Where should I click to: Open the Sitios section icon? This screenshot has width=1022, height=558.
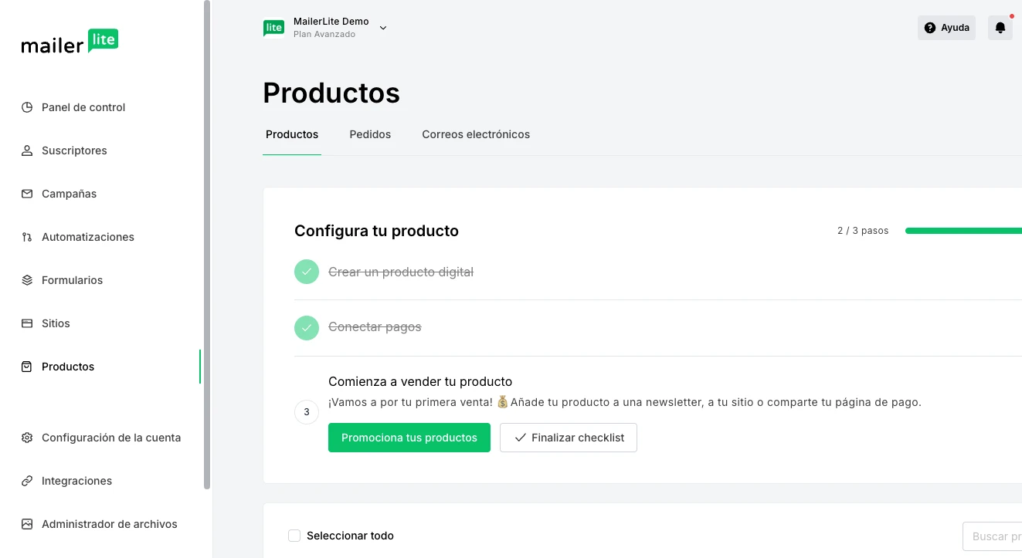(28, 323)
